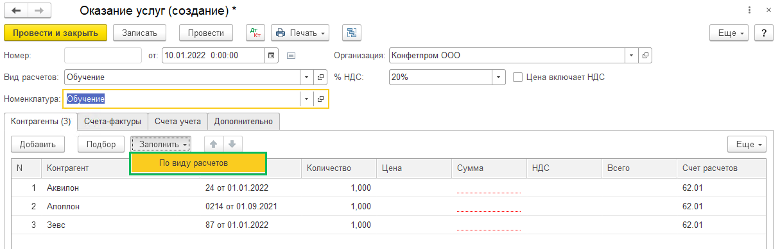The height and width of the screenshot is (249, 780).
Task: Toggle Цена включает НДС checkbox
Action: tap(518, 77)
